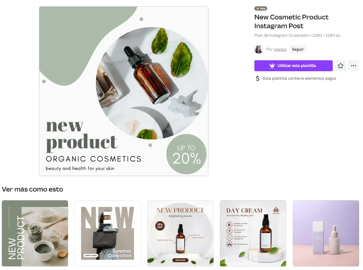Click the Esta plantilla contiene elementos pagos notice
The image size is (363, 270).
coord(299,78)
